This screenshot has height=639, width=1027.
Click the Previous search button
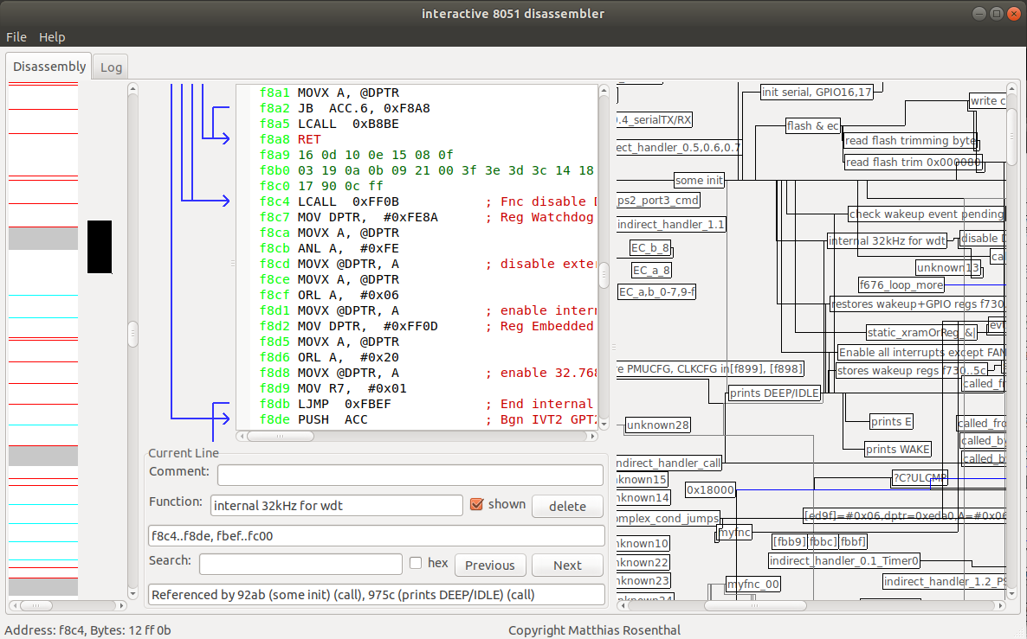[x=489, y=566]
